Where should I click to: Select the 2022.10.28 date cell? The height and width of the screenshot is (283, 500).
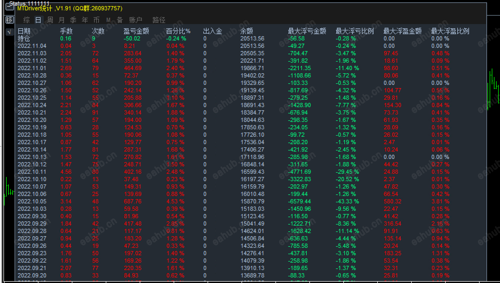tap(32, 76)
